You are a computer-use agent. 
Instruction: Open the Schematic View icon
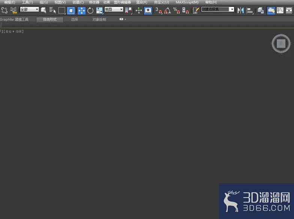289,10
